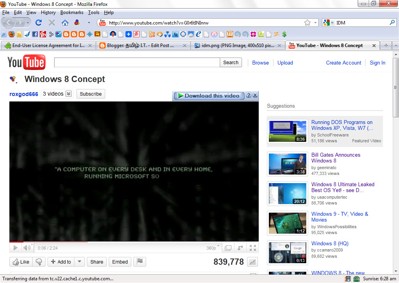The width and height of the screenshot is (399, 283).
Task: Reload the page with the refresh icon
Action: (x=39, y=23)
